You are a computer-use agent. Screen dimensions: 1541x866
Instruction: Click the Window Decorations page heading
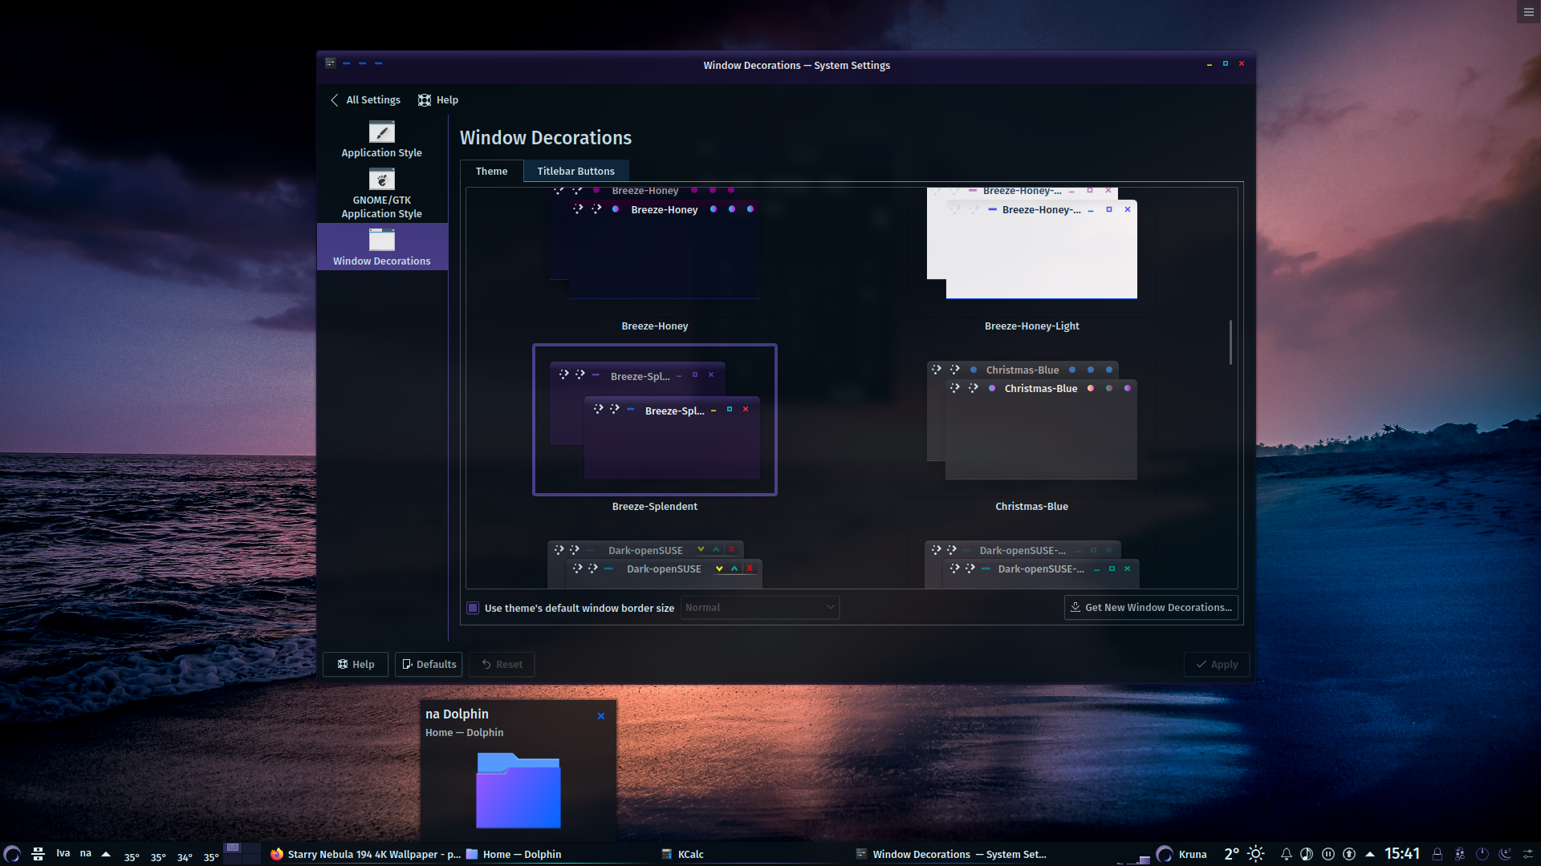coord(546,138)
